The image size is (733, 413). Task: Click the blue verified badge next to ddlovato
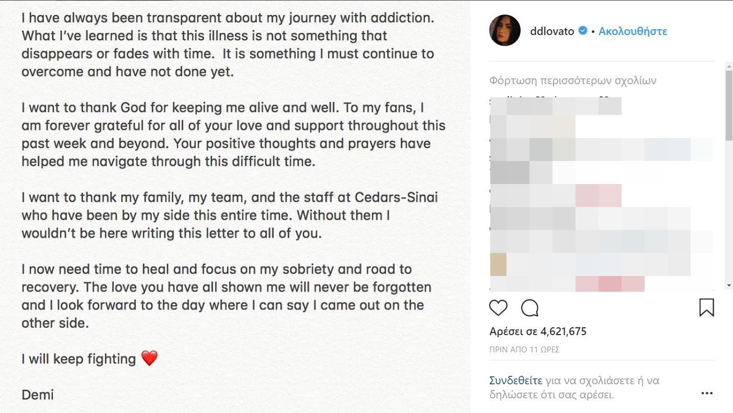[582, 31]
